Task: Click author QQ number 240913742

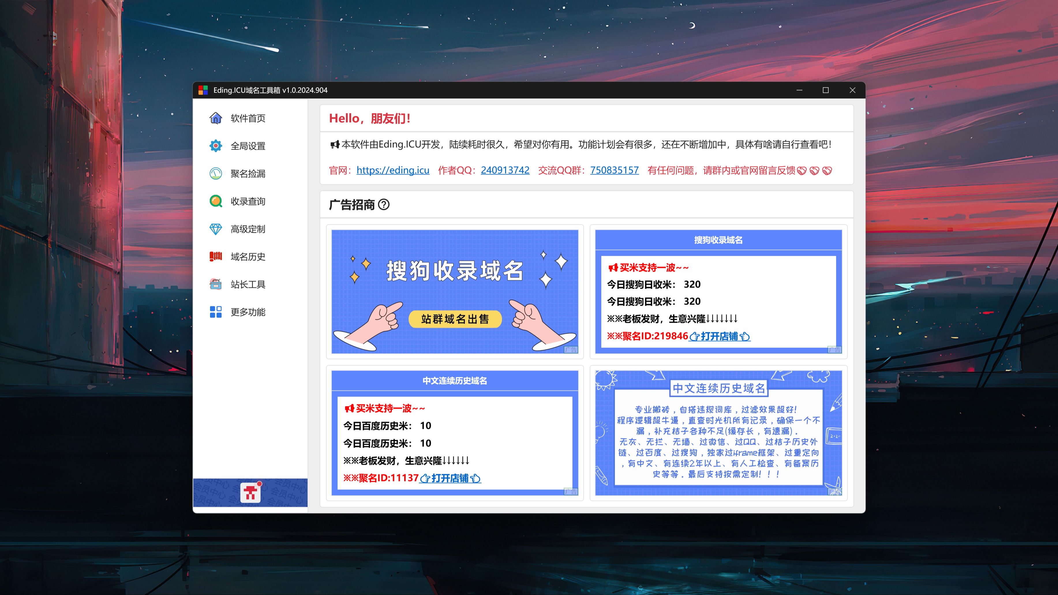Action: click(x=505, y=170)
